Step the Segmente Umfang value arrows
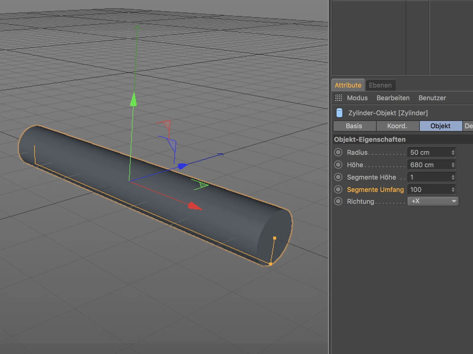The width and height of the screenshot is (473, 354). 453,190
